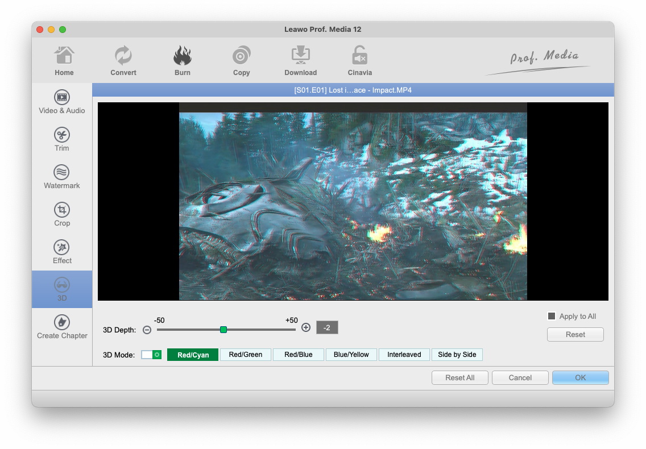Open the Home module icon
This screenshot has width=646, height=449.
64,57
